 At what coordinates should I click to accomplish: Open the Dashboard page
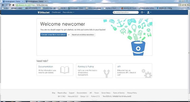tap(56, 12)
